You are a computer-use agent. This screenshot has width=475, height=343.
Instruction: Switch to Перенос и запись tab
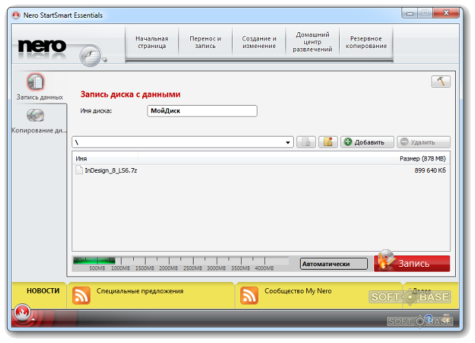(205, 43)
